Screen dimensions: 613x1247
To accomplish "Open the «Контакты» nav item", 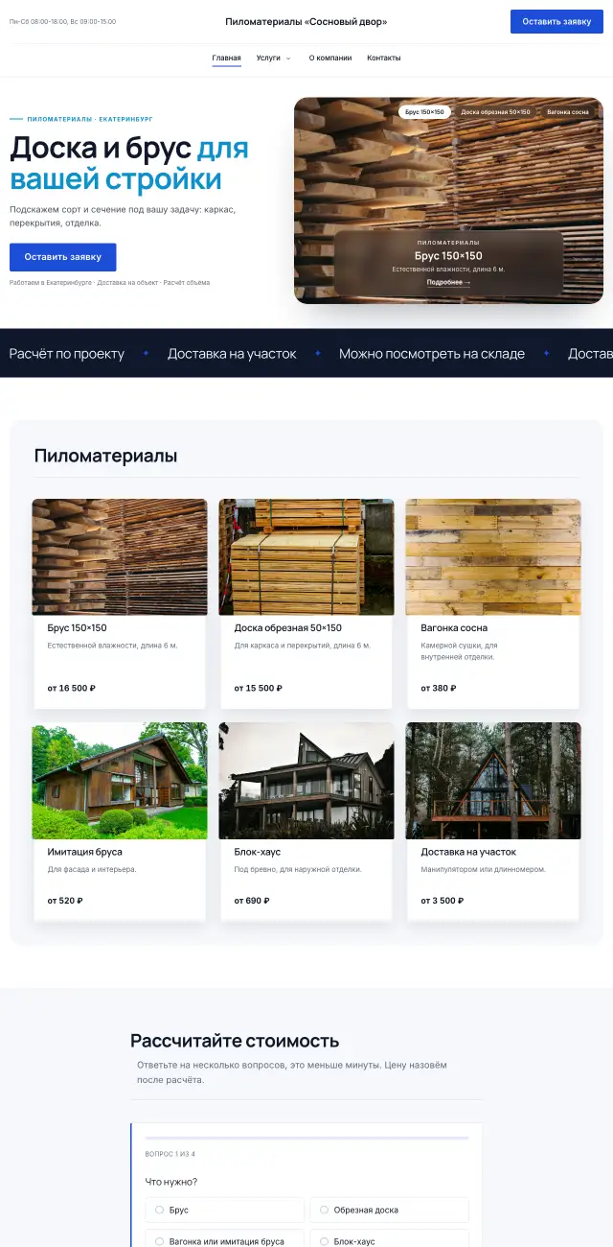I will tap(384, 58).
